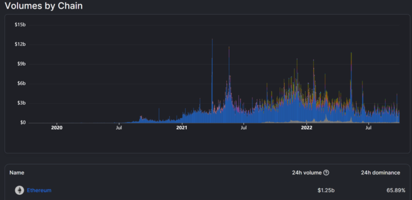This screenshot has width=412, height=200.
Task: Sort by the Name column header
Action: 16,173
